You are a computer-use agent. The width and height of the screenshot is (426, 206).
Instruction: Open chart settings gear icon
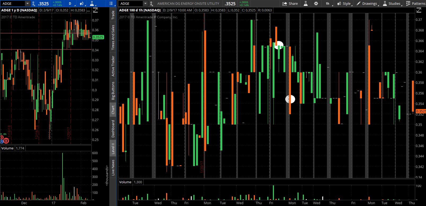[316, 3]
